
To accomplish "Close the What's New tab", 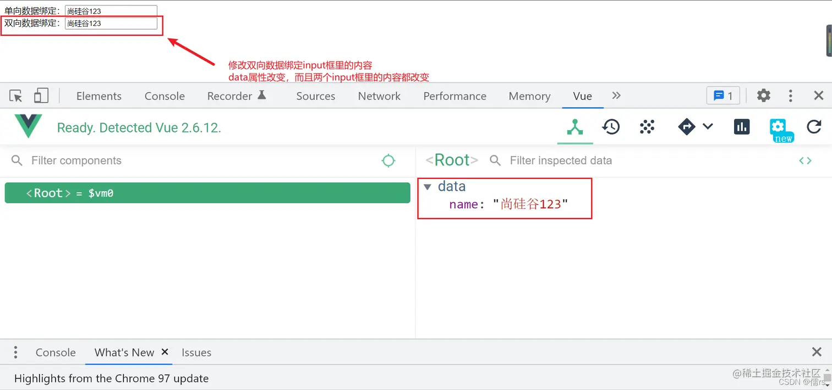I will [165, 352].
